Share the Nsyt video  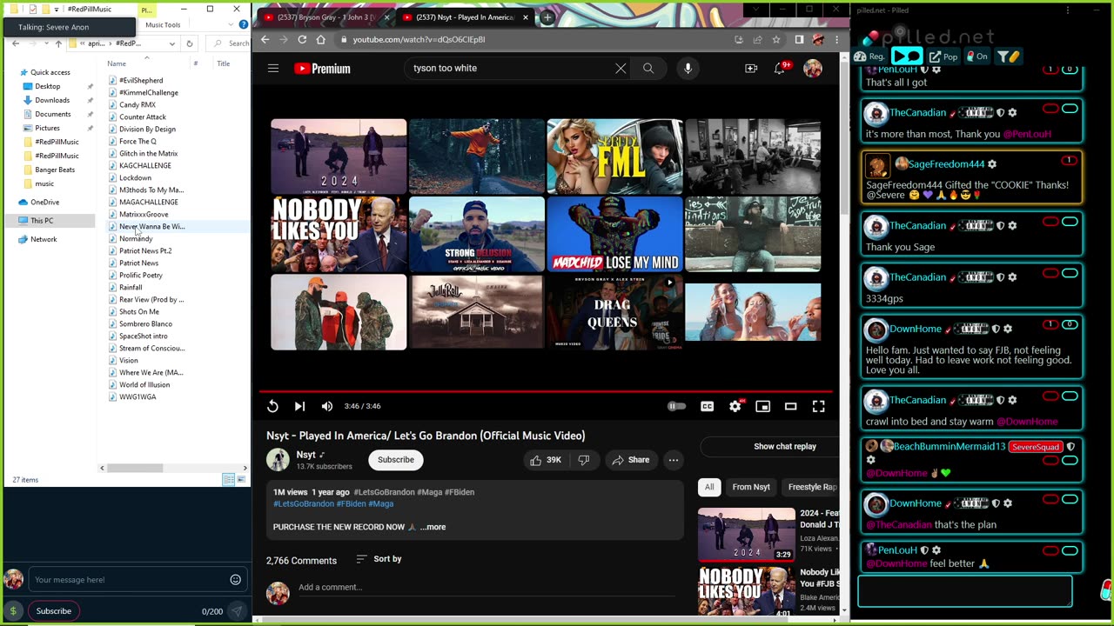pyautogui.click(x=630, y=460)
